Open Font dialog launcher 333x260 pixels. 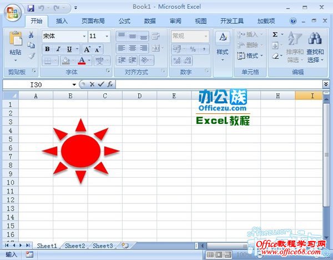108,71
